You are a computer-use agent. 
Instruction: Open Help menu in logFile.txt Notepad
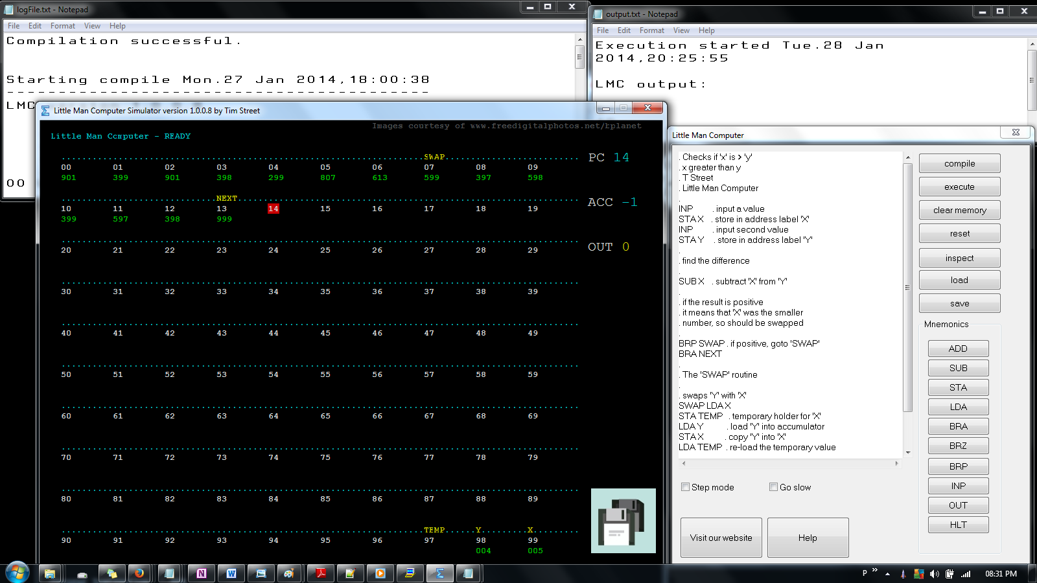click(x=117, y=26)
